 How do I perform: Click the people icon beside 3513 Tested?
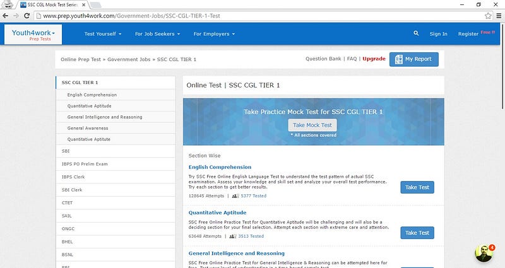[232, 236]
